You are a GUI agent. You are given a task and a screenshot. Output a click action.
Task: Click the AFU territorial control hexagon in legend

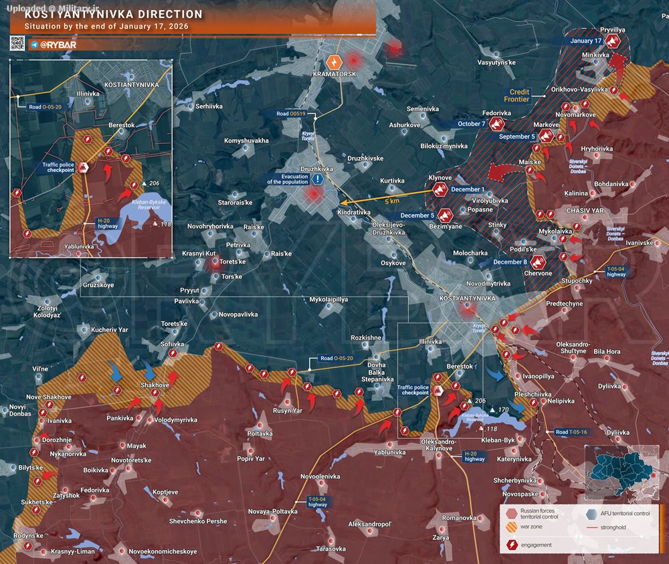click(x=591, y=514)
